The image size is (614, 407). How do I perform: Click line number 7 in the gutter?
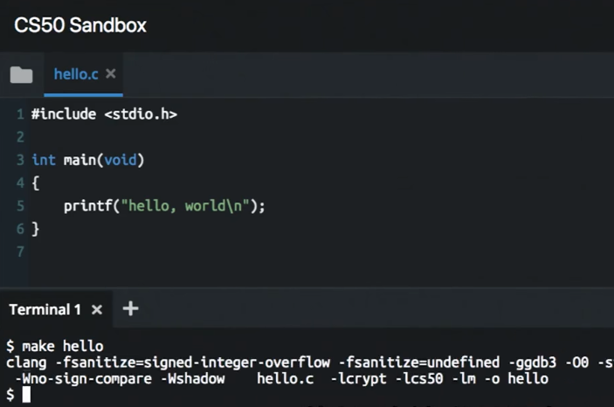coord(20,252)
